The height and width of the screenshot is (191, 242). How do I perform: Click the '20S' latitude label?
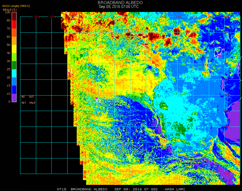[226, 111]
